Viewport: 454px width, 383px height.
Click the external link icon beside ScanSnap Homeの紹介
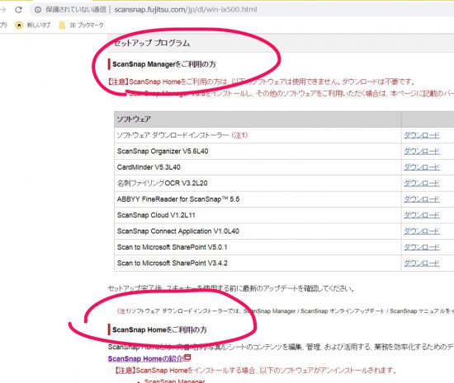click(187, 357)
